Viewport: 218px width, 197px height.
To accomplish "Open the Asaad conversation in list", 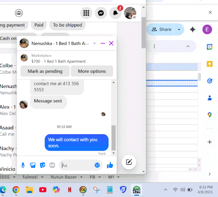I will coord(8,131).
